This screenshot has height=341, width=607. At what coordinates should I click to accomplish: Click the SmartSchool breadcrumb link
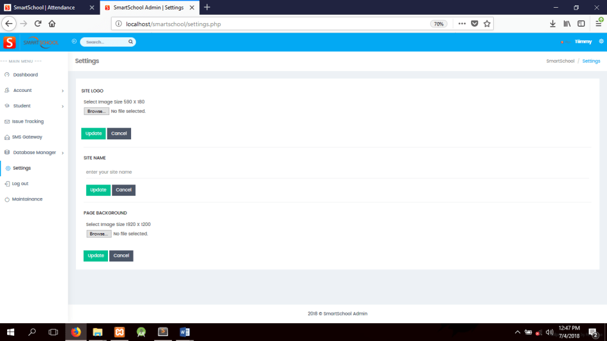click(x=560, y=61)
